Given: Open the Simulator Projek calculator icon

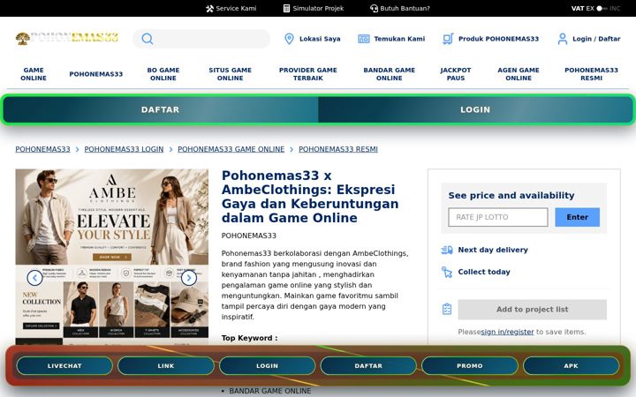Looking at the screenshot, I should point(286,8).
